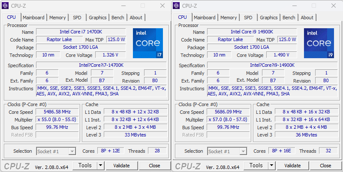
Task: Click the name field Intel Core i9 14900K
Action: click(x=252, y=32)
